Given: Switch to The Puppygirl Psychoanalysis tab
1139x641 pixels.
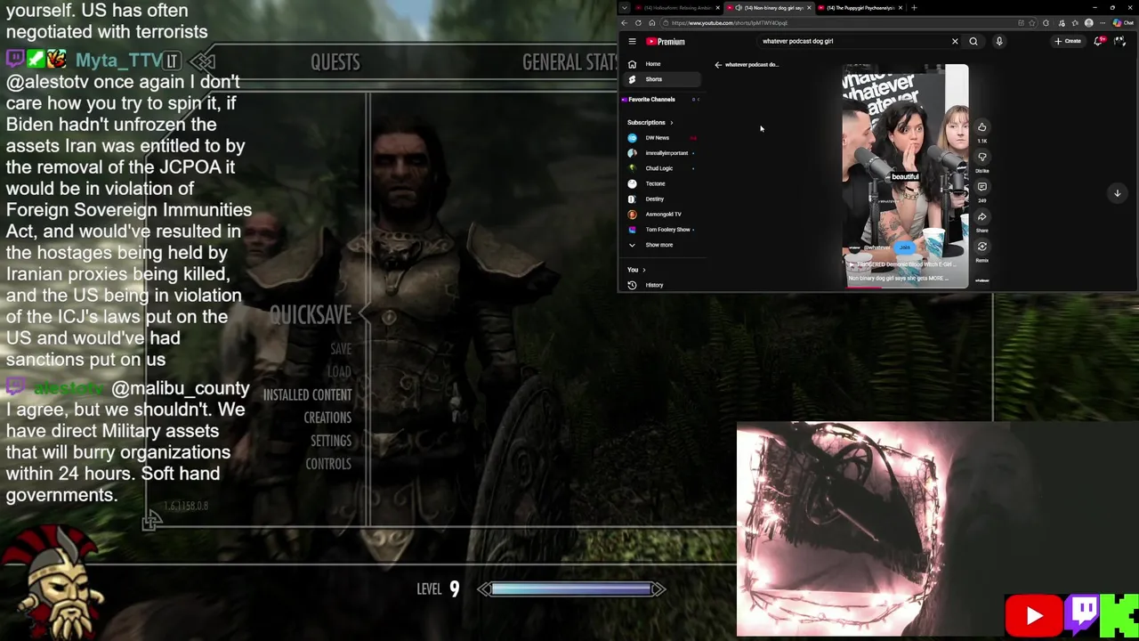Looking at the screenshot, I should [859, 8].
